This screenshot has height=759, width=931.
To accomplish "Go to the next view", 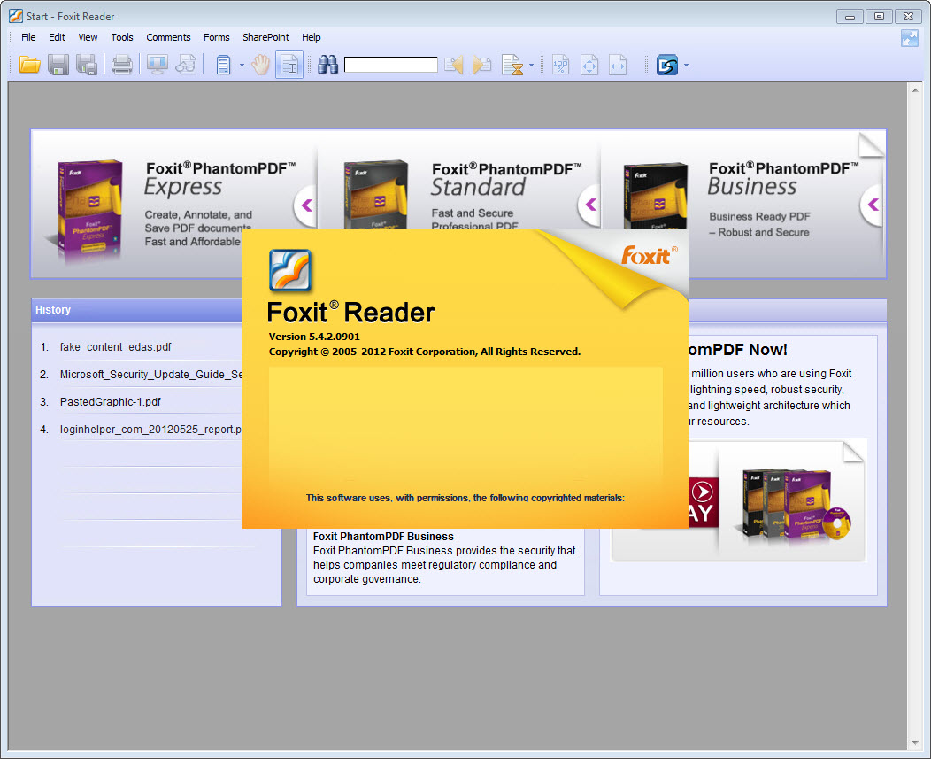I will point(481,64).
